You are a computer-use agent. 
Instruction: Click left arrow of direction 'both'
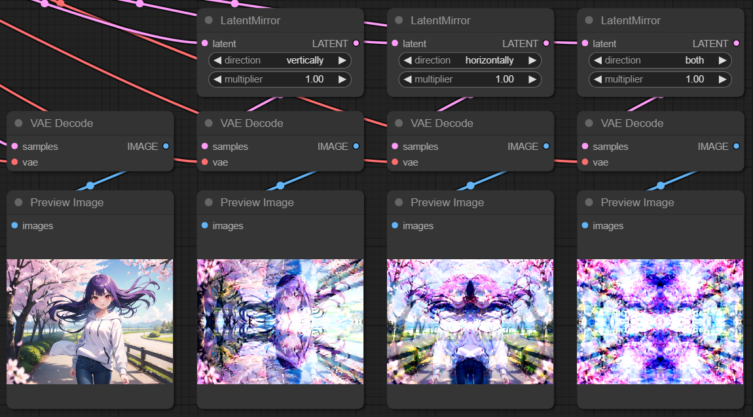tap(598, 60)
